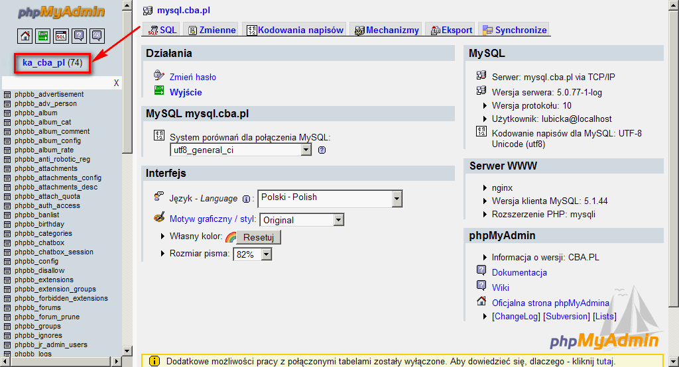The width and height of the screenshot is (679, 367).
Task: Open the SQL tab
Action: pos(162,30)
